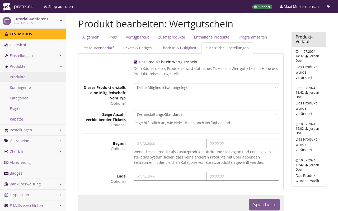This screenshot has height=211, width=338.
Task: Click the green Support button
Action: click(262, 7)
